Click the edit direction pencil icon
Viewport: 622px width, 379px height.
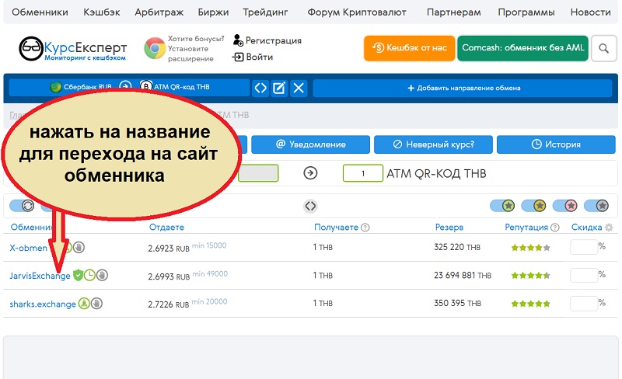[x=279, y=88]
